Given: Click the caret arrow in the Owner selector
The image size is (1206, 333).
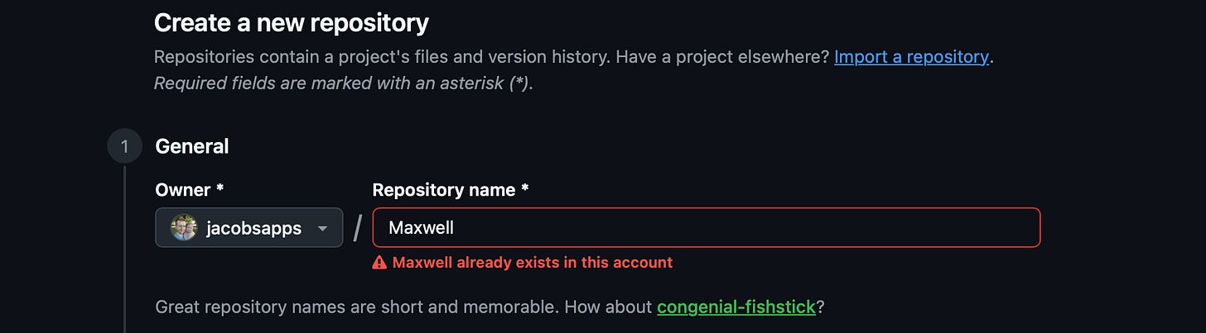Looking at the screenshot, I should point(323,229).
